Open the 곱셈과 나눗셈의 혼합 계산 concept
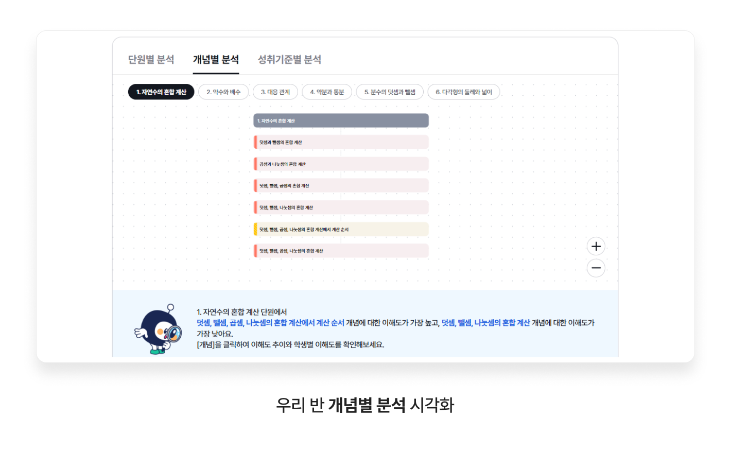Screen dimensions: 731x470 (x=341, y=164)
